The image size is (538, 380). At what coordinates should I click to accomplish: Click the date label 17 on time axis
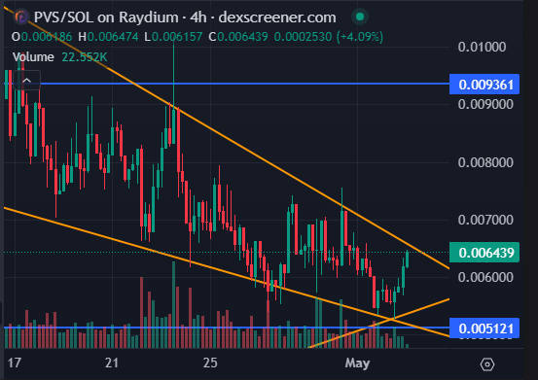point(15,363)
